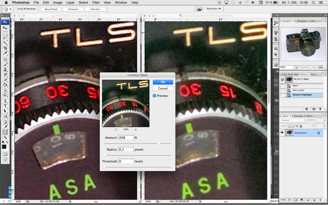The height and width of the screenshot is (205, 328).
Task: Click the Fit Screen button
Action: tap(73, 9)
